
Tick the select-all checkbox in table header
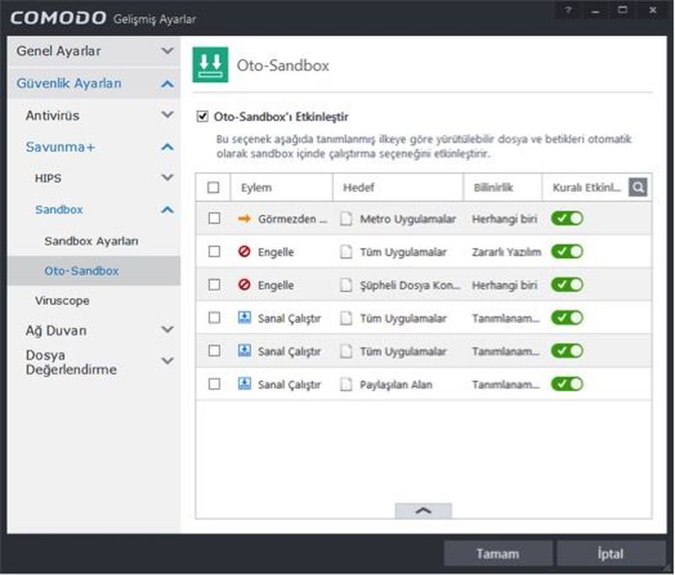tap(213, 187)
